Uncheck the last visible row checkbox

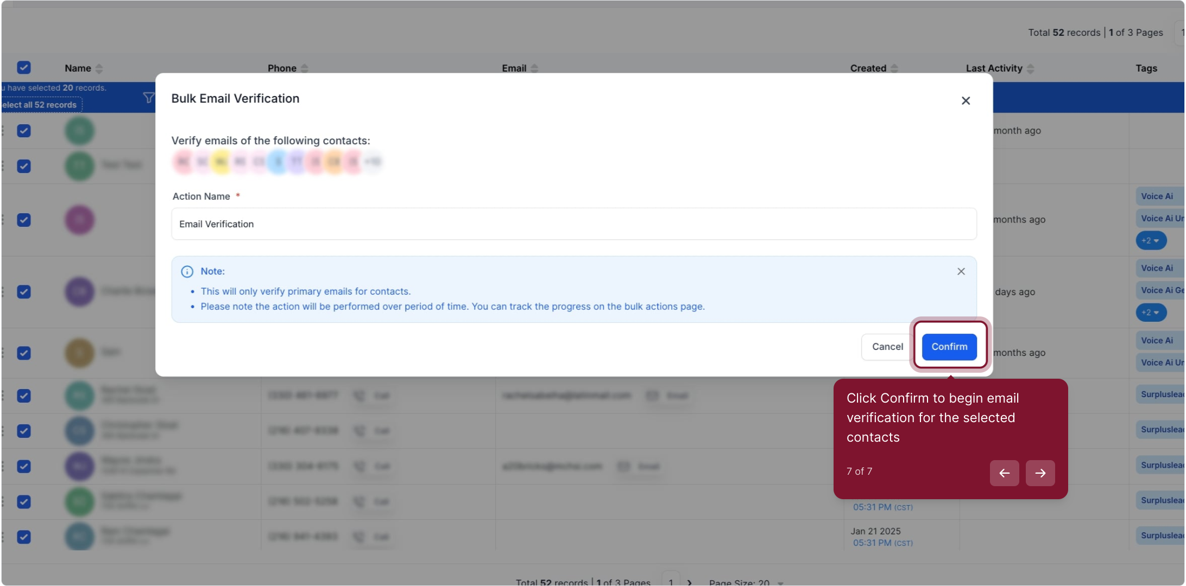[24, 537]
